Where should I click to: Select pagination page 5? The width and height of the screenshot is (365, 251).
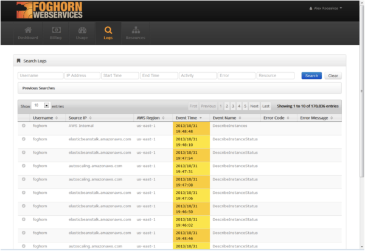(x=245, y=106)
